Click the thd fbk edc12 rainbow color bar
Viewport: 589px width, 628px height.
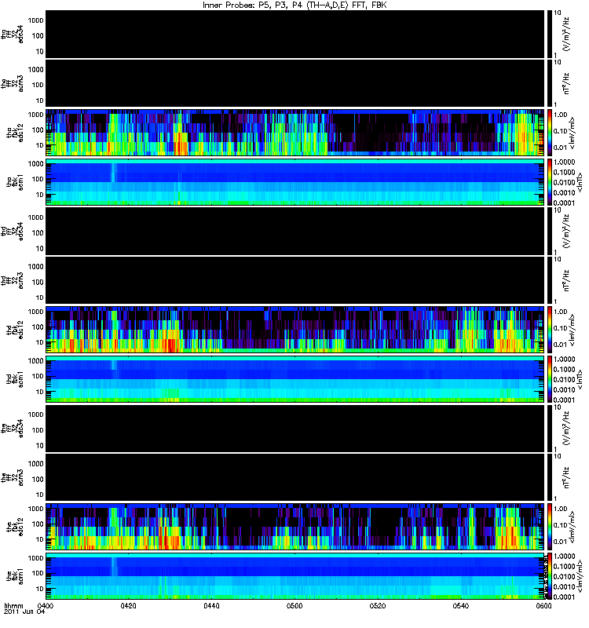pyautogui.click(x=550, y=330)
